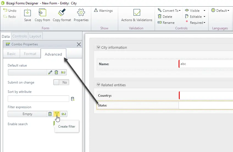
Task: Click the Create filter funnel icon
Action: coord(57,114)
